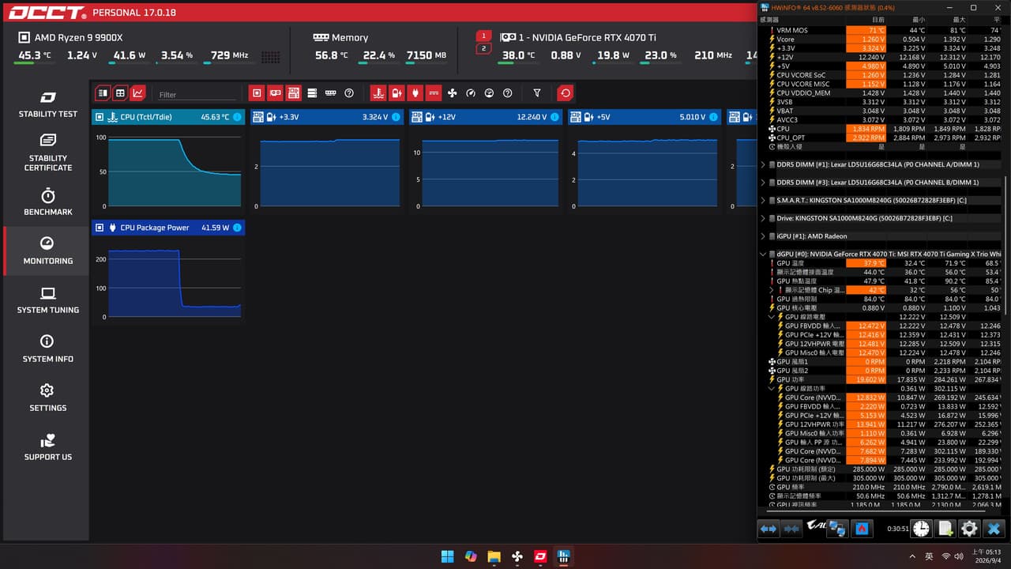1011x569 pixels.
Task: Click HWiNFO expand columns arrows button
Action: 768,529
